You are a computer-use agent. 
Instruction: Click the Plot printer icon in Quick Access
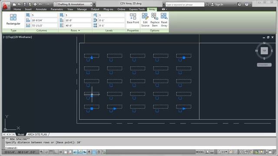point(35,4)
